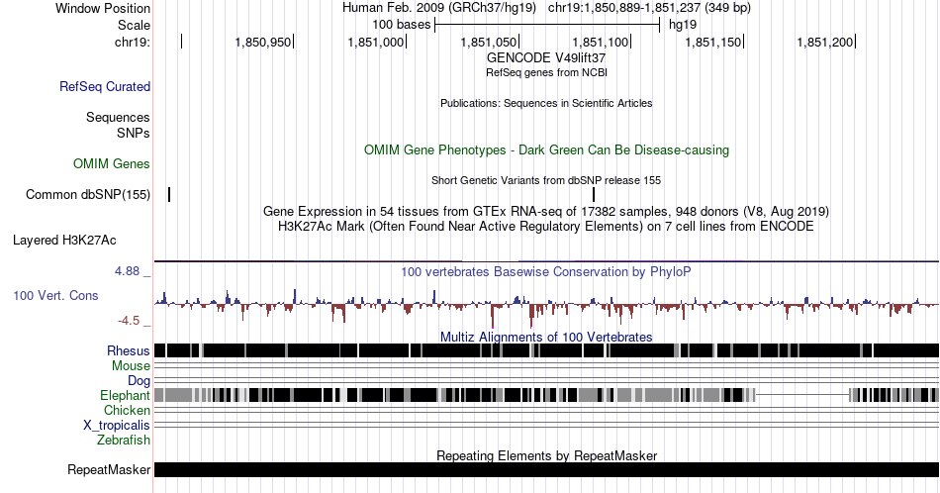Click the 1,851,100 ruler position

600,42
